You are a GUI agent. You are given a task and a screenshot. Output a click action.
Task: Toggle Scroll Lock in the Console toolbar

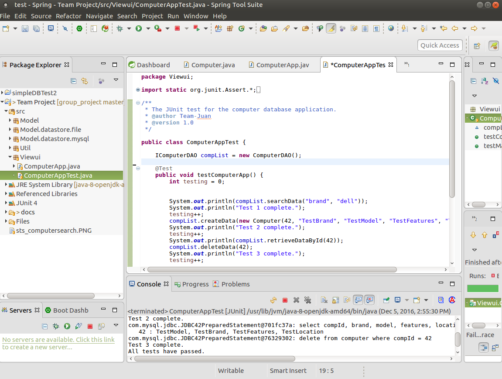[335, 300]
